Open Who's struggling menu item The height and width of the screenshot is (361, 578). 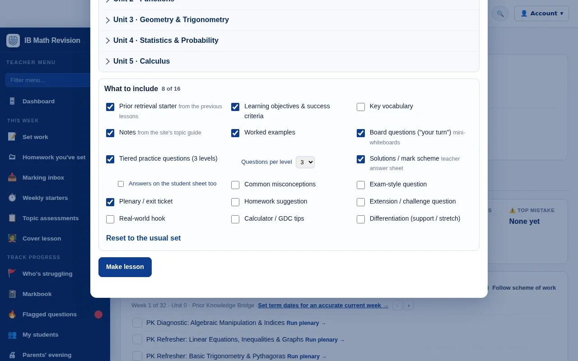55,273
